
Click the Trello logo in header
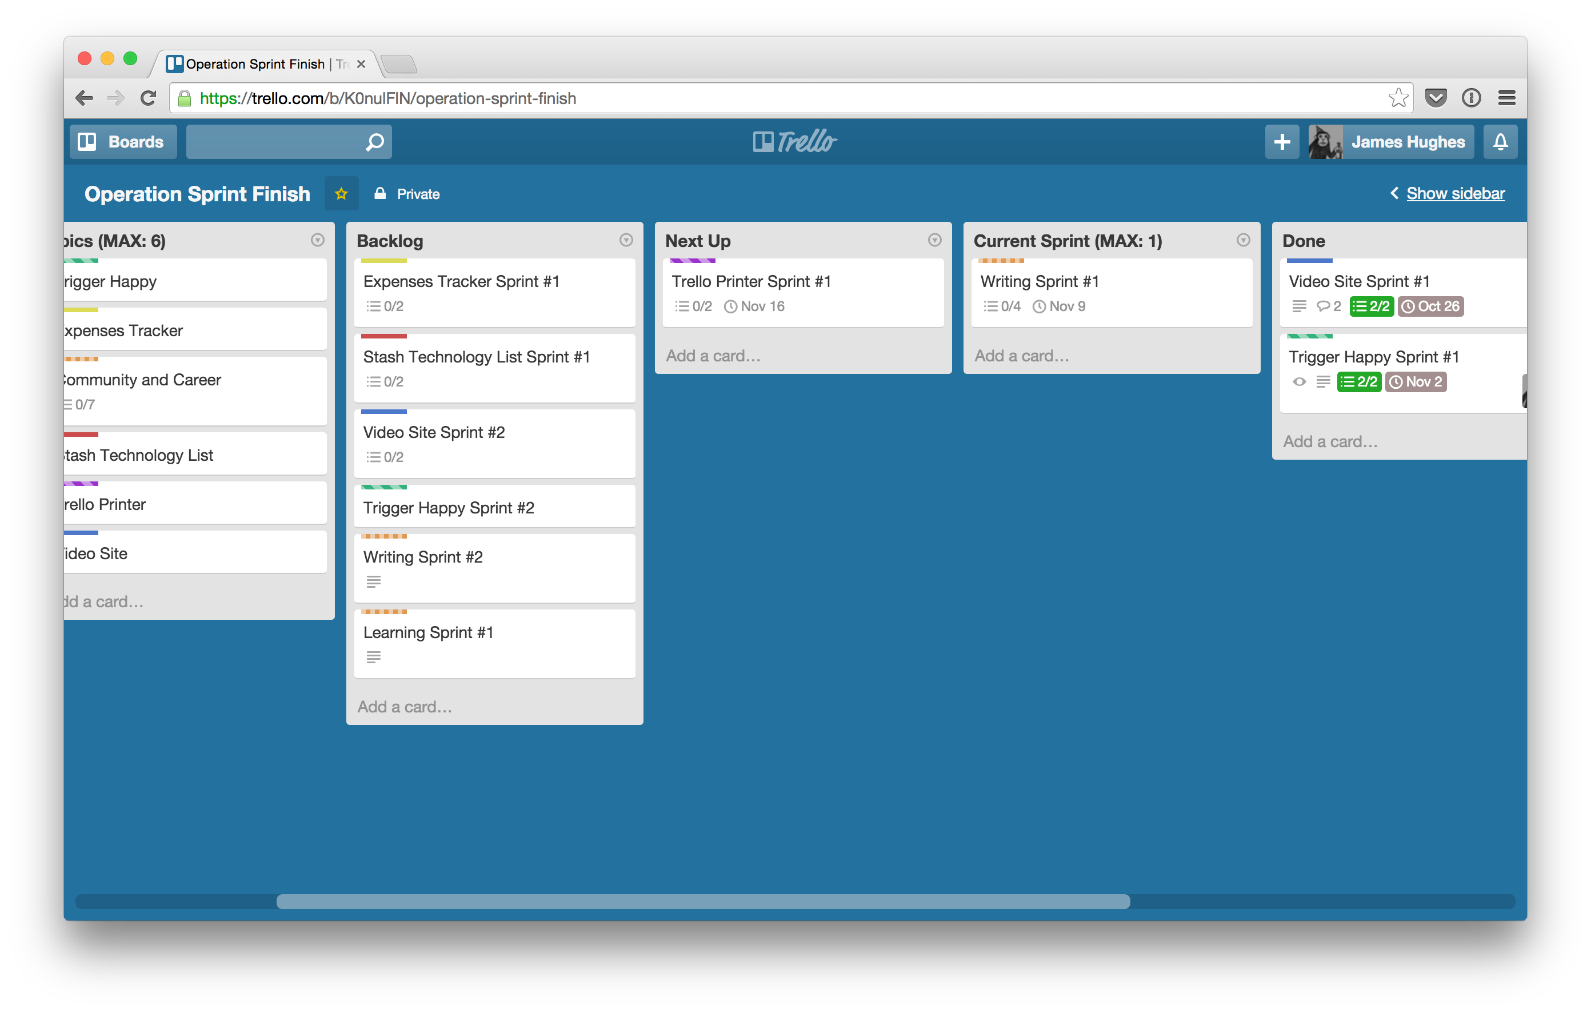(x=795, y=141)
